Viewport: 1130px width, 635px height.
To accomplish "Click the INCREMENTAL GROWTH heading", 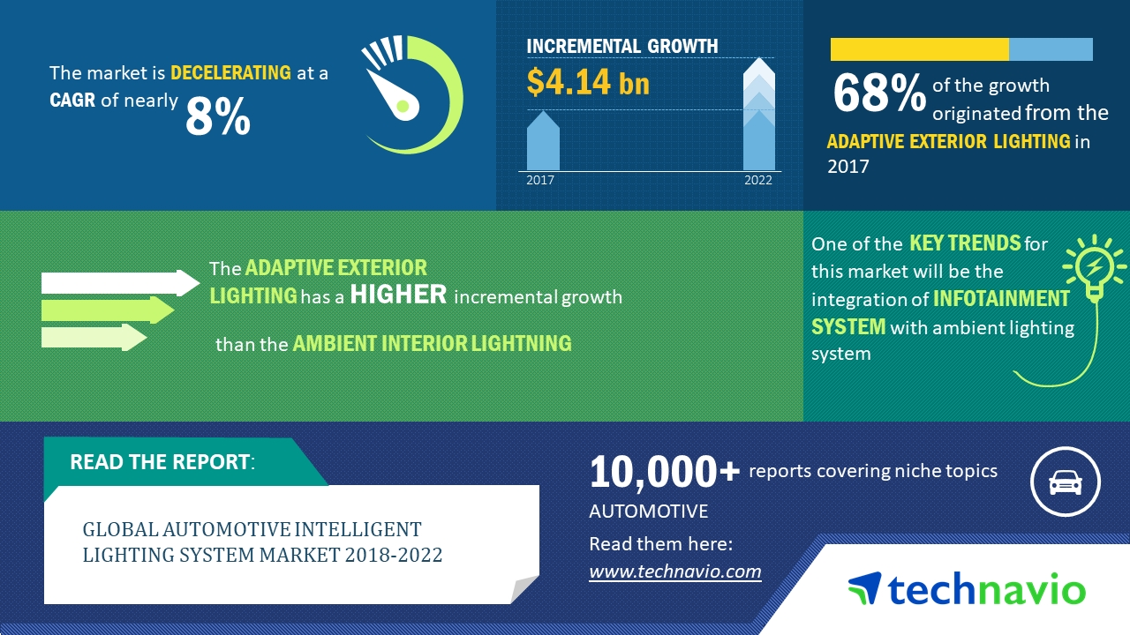I will [x=621, y=46].
